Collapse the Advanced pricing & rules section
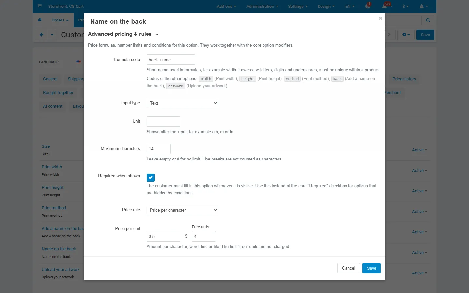Viewport: 469px width, 293px height. pyautogui.click(x=123, y=34)
